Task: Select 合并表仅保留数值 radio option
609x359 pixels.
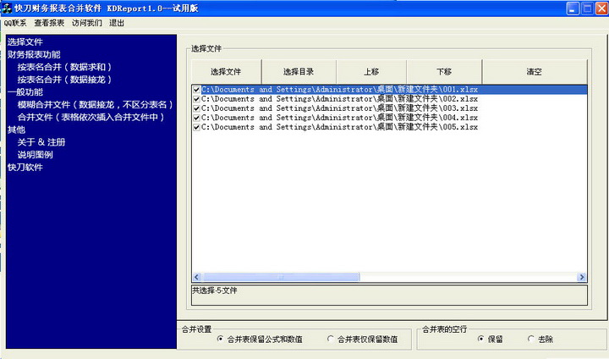Action: [x=363, y=340]
